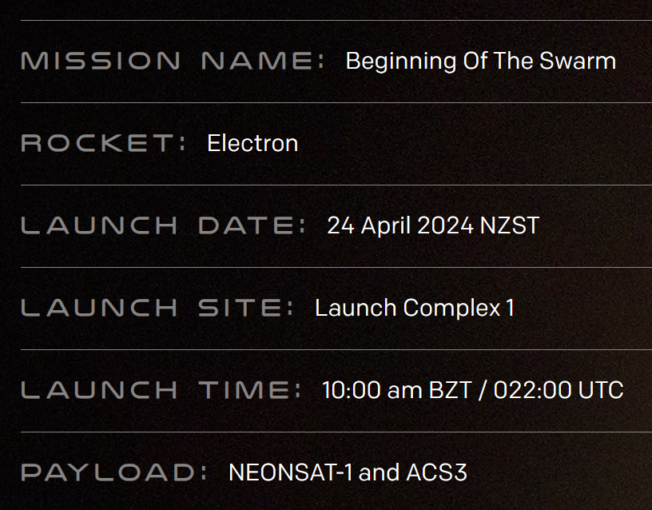Select the '24 April 2024 NZST' date
Screen dimensions: 652x510
(433, 226)
